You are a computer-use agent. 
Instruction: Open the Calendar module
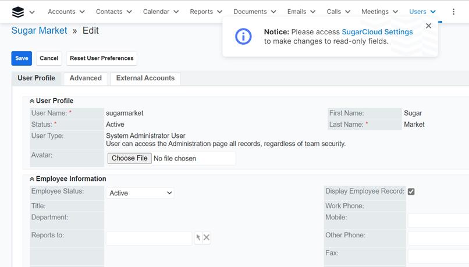(156, 12)
